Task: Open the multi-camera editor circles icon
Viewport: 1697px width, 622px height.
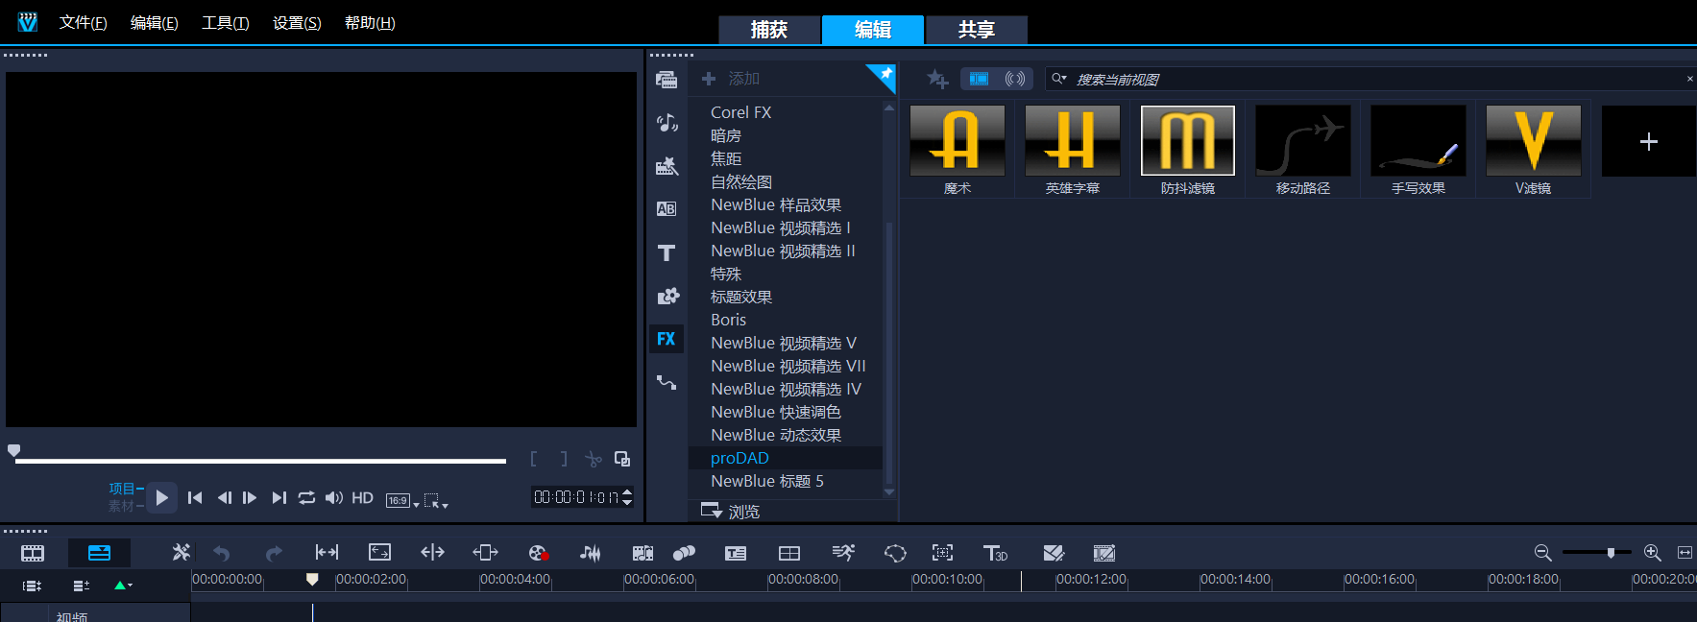Action: [684, 553]
